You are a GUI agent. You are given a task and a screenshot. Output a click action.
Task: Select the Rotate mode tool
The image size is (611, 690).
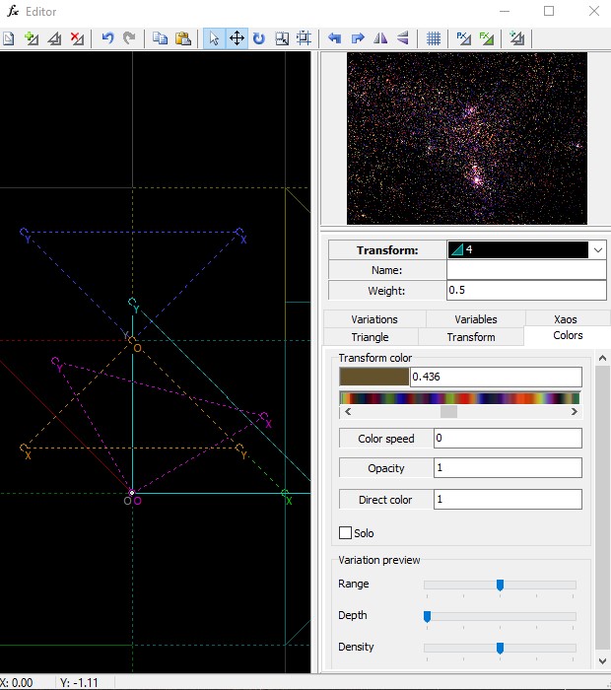coord(259,38)
